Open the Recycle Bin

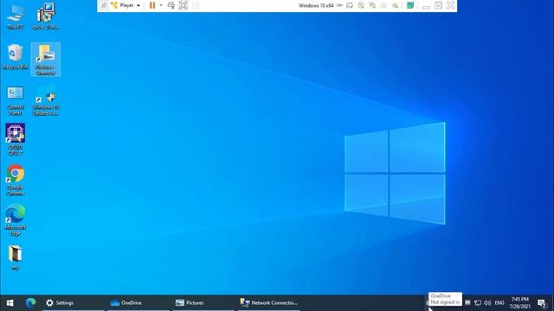point(16,56)
